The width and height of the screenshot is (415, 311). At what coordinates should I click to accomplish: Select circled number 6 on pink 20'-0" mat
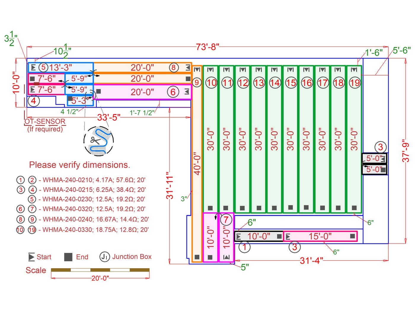(x=173, y=92)
